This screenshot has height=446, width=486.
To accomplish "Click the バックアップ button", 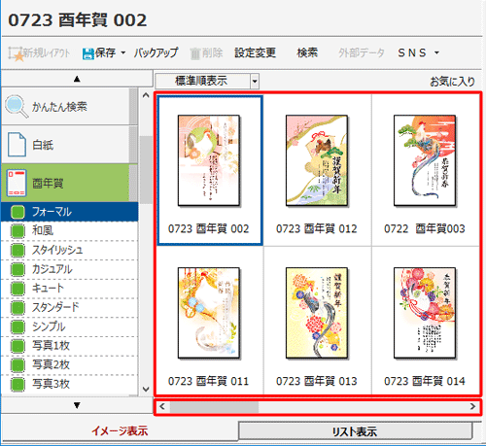I will (x=156, y=52).
